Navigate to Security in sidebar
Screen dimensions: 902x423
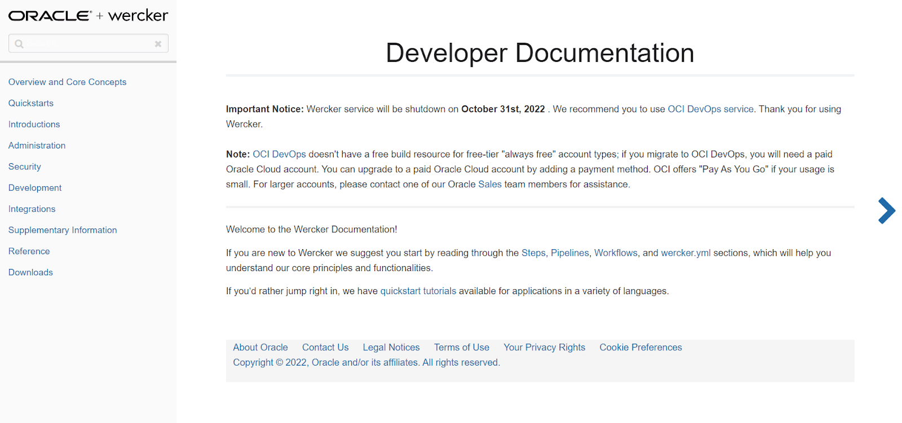pyautogui.click(x=25, y=167)
